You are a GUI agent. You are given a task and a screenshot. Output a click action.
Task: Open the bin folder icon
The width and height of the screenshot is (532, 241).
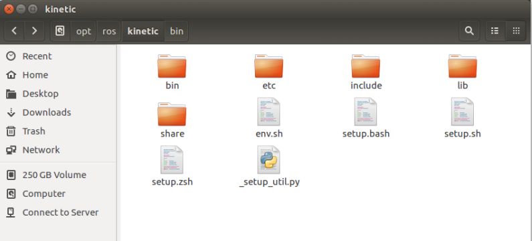[x=172, y=66]
